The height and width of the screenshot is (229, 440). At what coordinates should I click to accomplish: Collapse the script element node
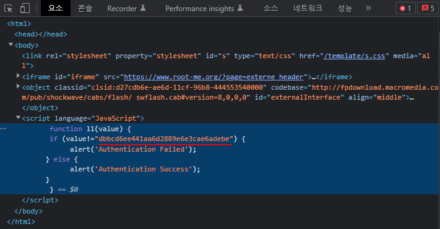click(x=18, y=118)
